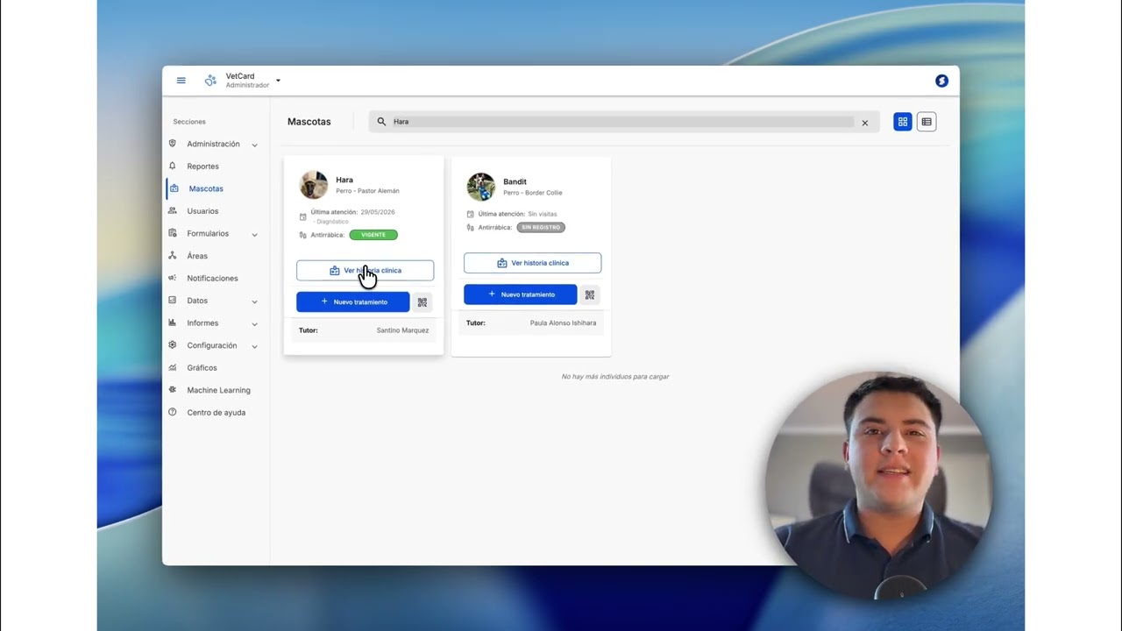Image resolution: width=1122 pixels, height=631 pixels.
Task: Click the Gráficos line chart icon
Action: tap(173, 368)
